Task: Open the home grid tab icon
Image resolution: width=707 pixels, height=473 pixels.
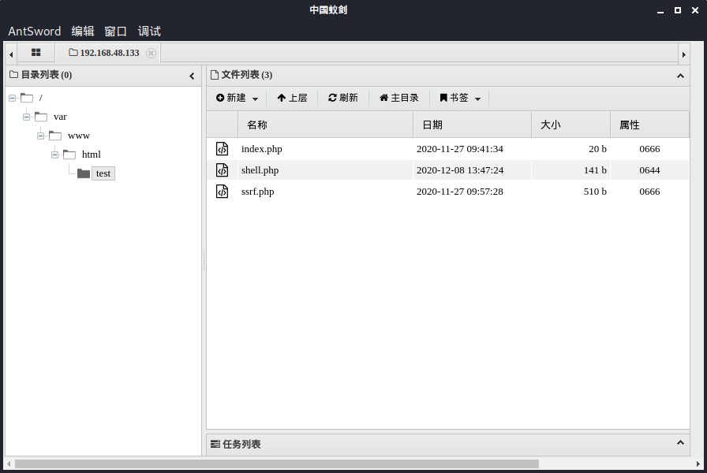Action: tap(36, 53)
